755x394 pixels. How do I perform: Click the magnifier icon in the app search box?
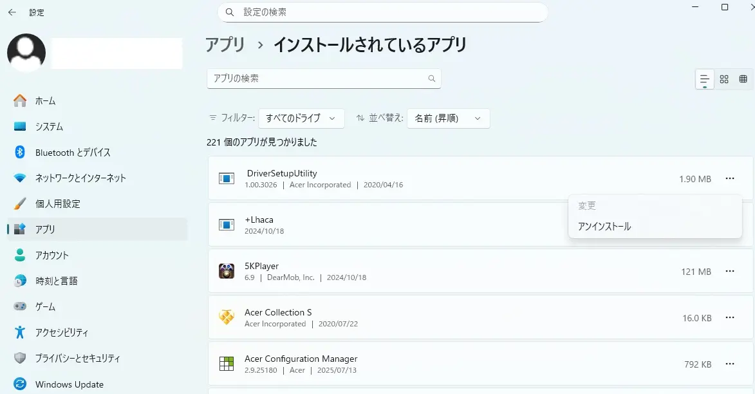click(x=431, y=79)
